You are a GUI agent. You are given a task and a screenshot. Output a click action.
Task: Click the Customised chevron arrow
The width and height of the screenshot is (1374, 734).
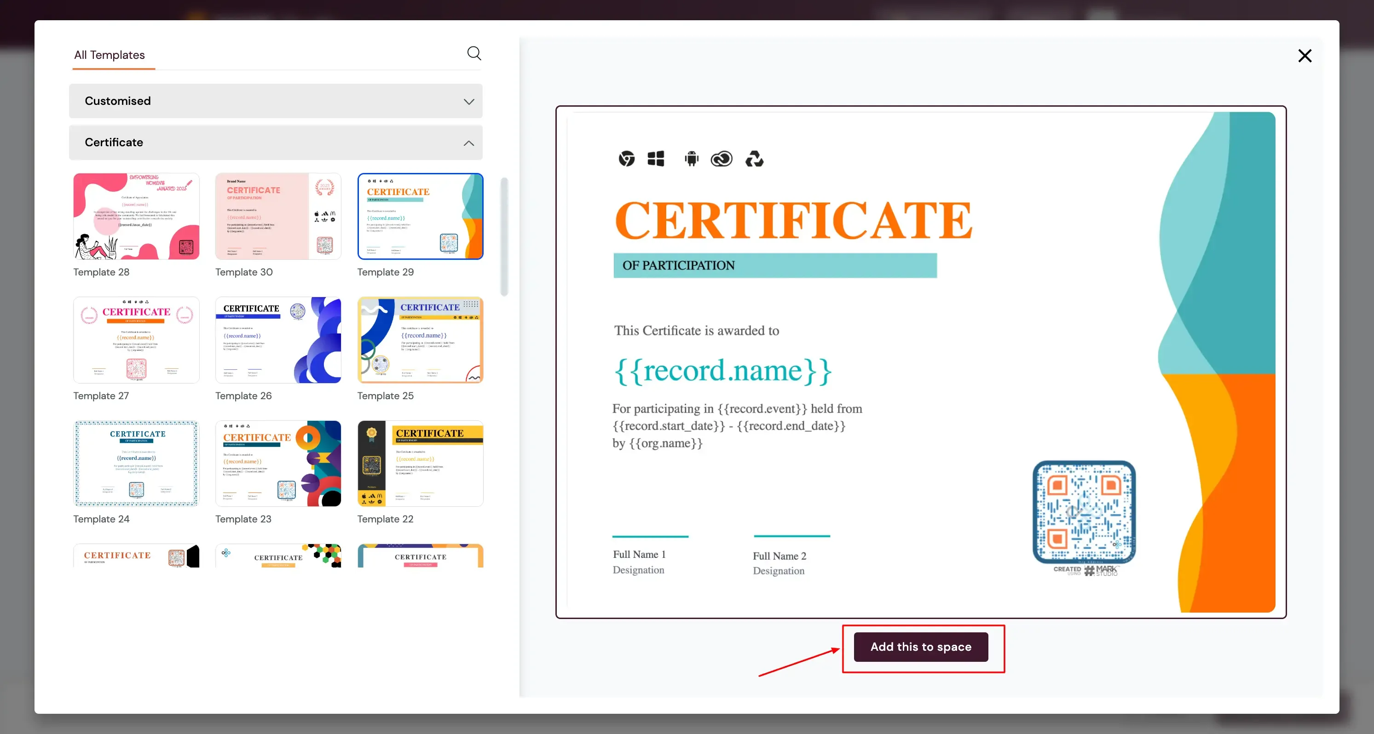point(468,101)
